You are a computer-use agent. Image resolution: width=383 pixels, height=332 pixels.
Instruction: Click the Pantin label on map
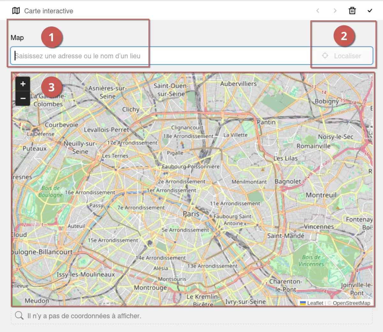(x=266, y=122)
